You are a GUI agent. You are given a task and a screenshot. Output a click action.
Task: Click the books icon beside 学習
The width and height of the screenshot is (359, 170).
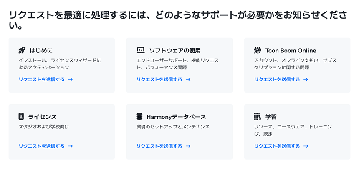(257, 117)
